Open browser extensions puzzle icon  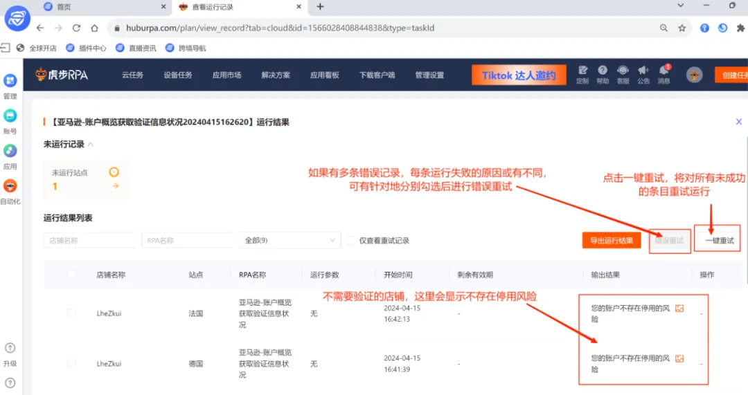740,28
